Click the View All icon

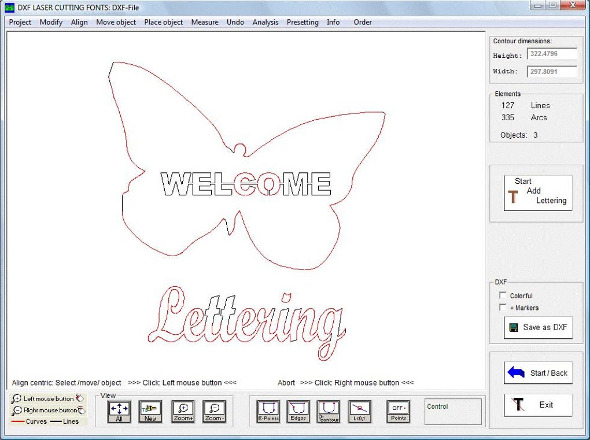click(119, 411)
